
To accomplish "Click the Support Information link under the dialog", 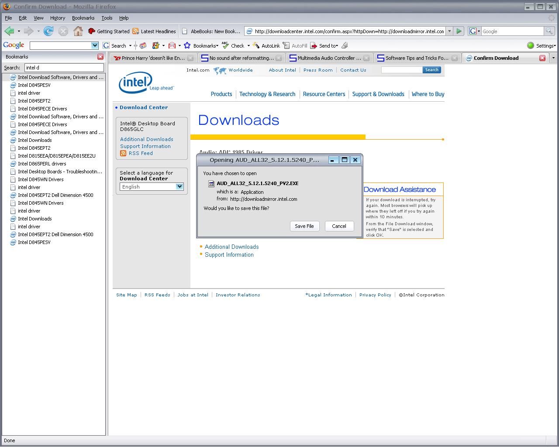I will [x=229, y=255].
